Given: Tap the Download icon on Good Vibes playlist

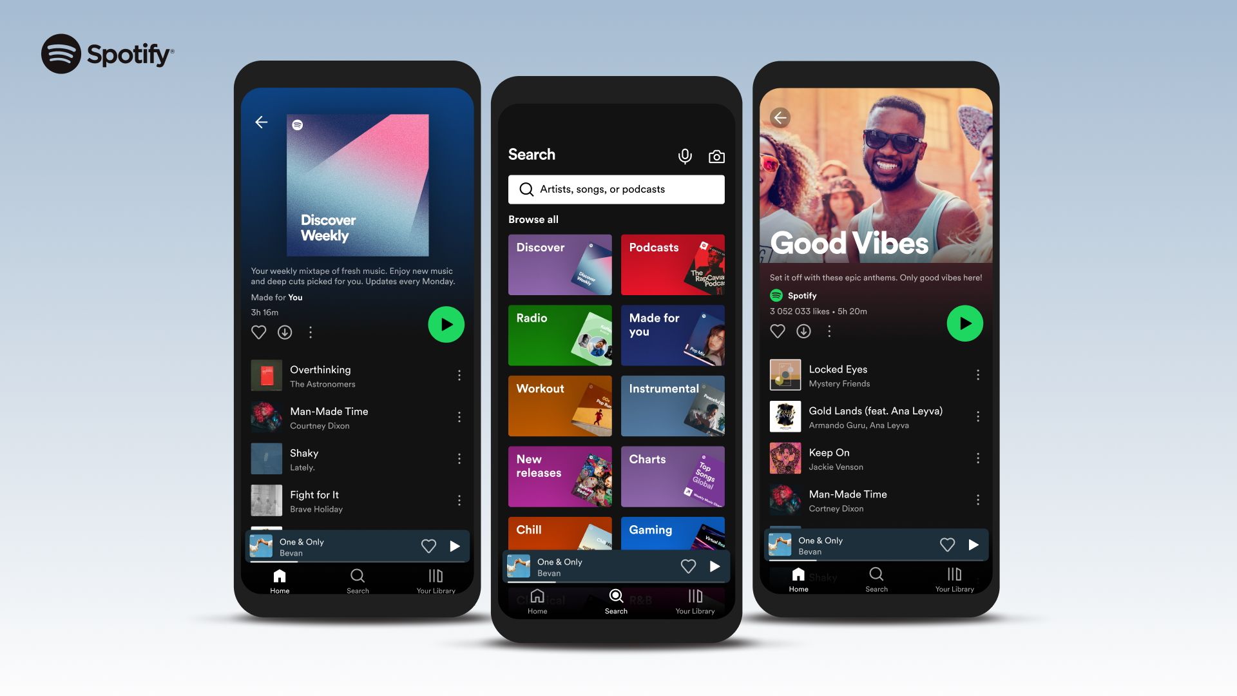Looking at the screenshot, I should click(x=803, y=331).
